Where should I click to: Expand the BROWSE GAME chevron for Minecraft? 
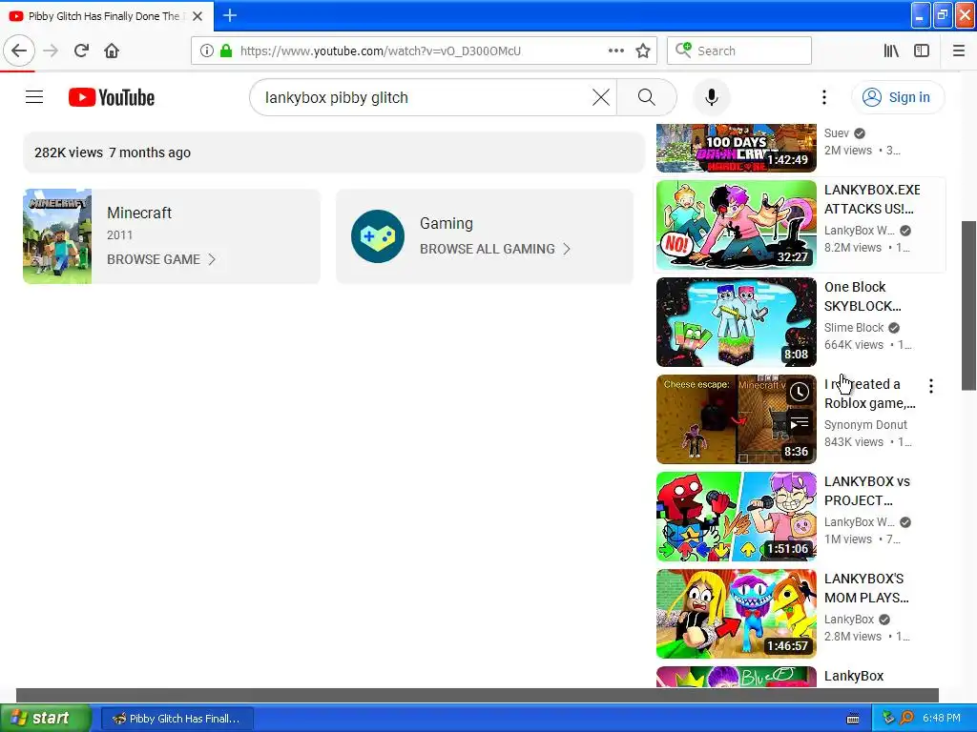pyautogui.click(x=212, y=259)
